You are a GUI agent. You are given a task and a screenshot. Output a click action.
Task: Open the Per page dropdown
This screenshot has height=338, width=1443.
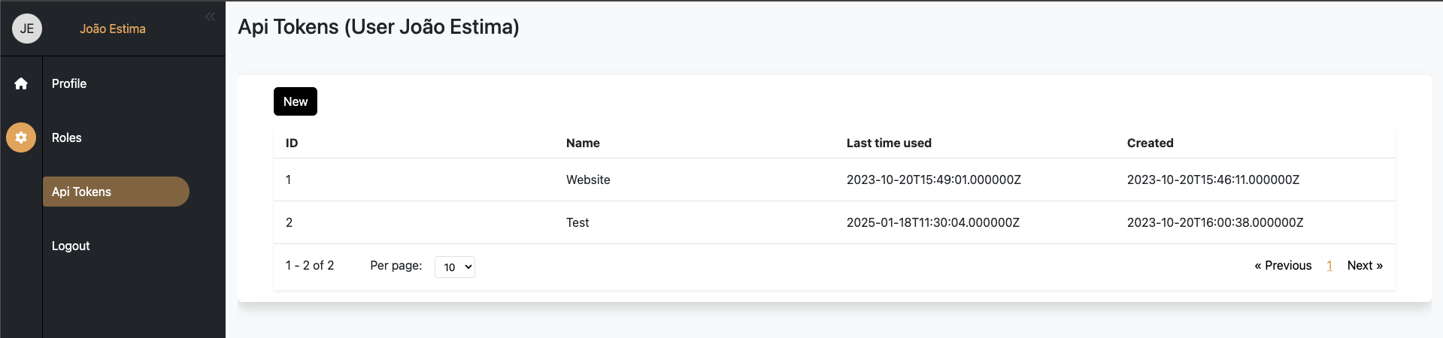pos(455,267)
